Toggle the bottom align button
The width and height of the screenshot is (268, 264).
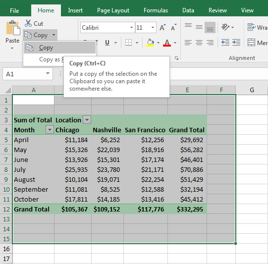[210, 27]
